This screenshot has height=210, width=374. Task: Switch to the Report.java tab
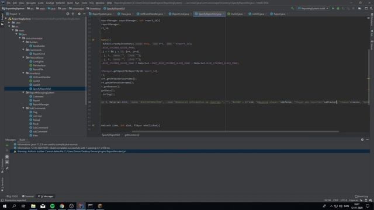click(279, 14)
